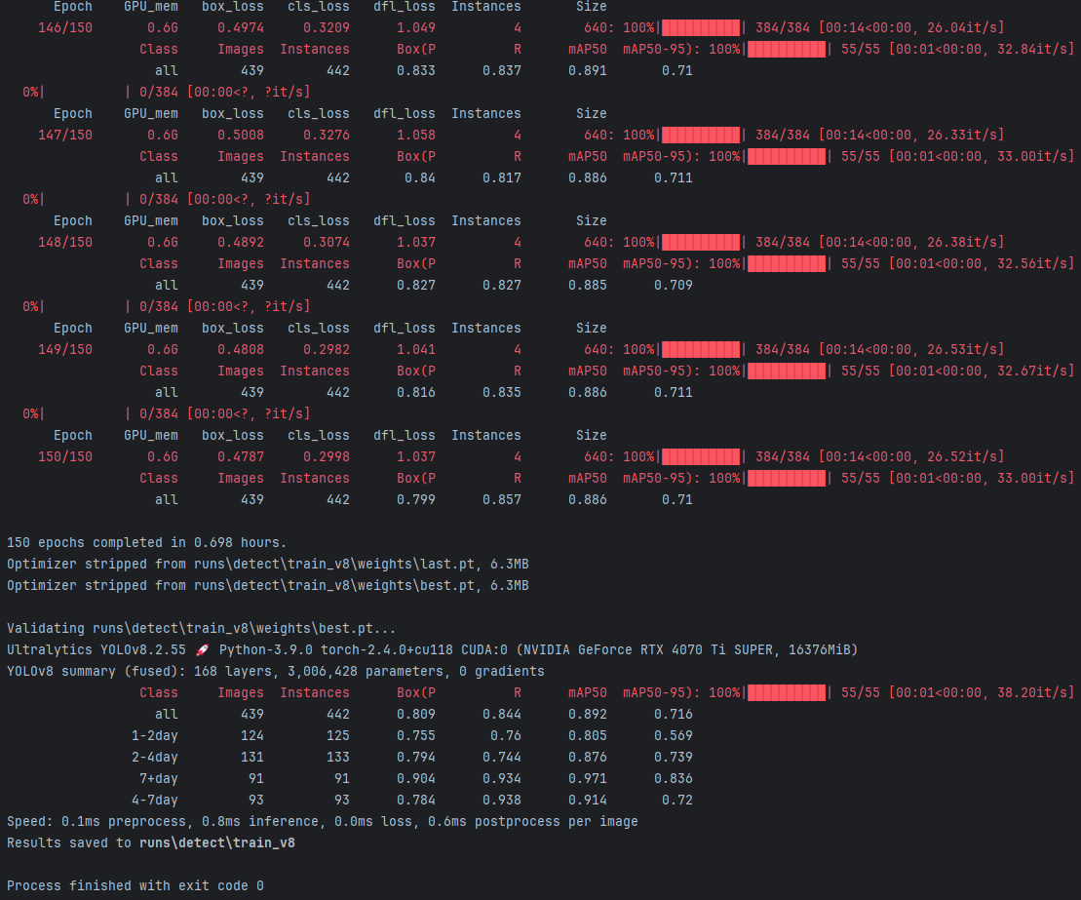Pick dfl_loss value "1.058"
Viewport: 1081px width, 900px height.
click(415, 136)
